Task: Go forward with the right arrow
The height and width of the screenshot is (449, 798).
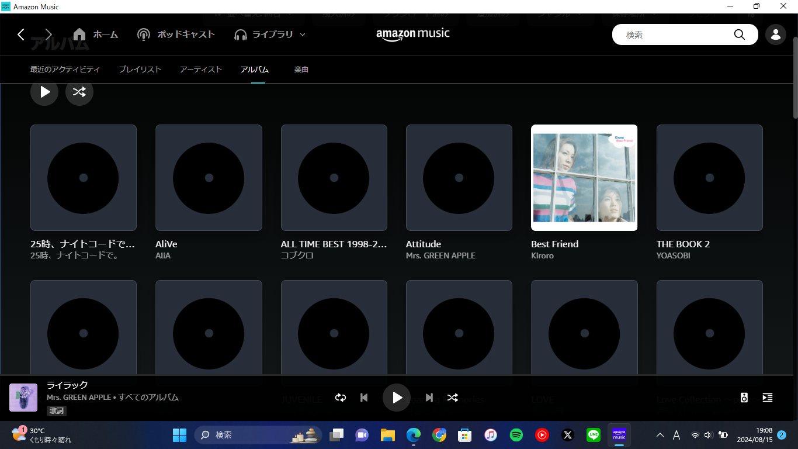Action: pyautogui.click(x=48, y=34)
